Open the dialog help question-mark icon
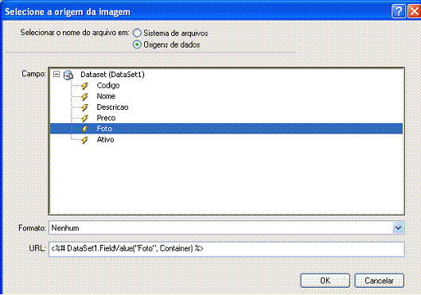Screen dimensions: 421x295 (x=399, y=11)
